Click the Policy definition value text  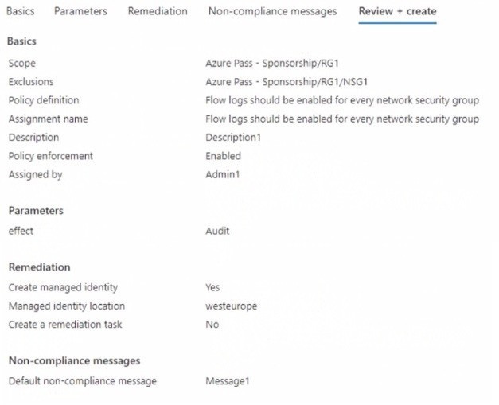[x=342, y=100]
